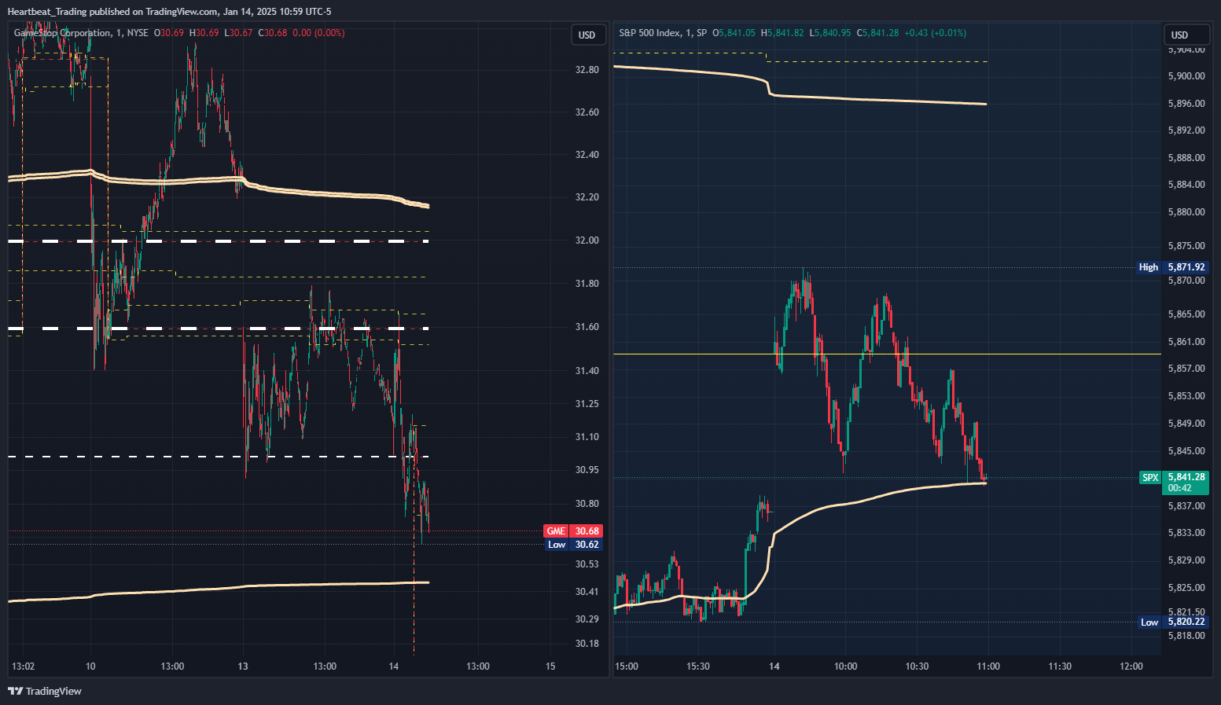Viewport: 1221px width, 705px height.
Task: Click the 11:30 time label on S&P chart
Action: tap(1060, 666)
